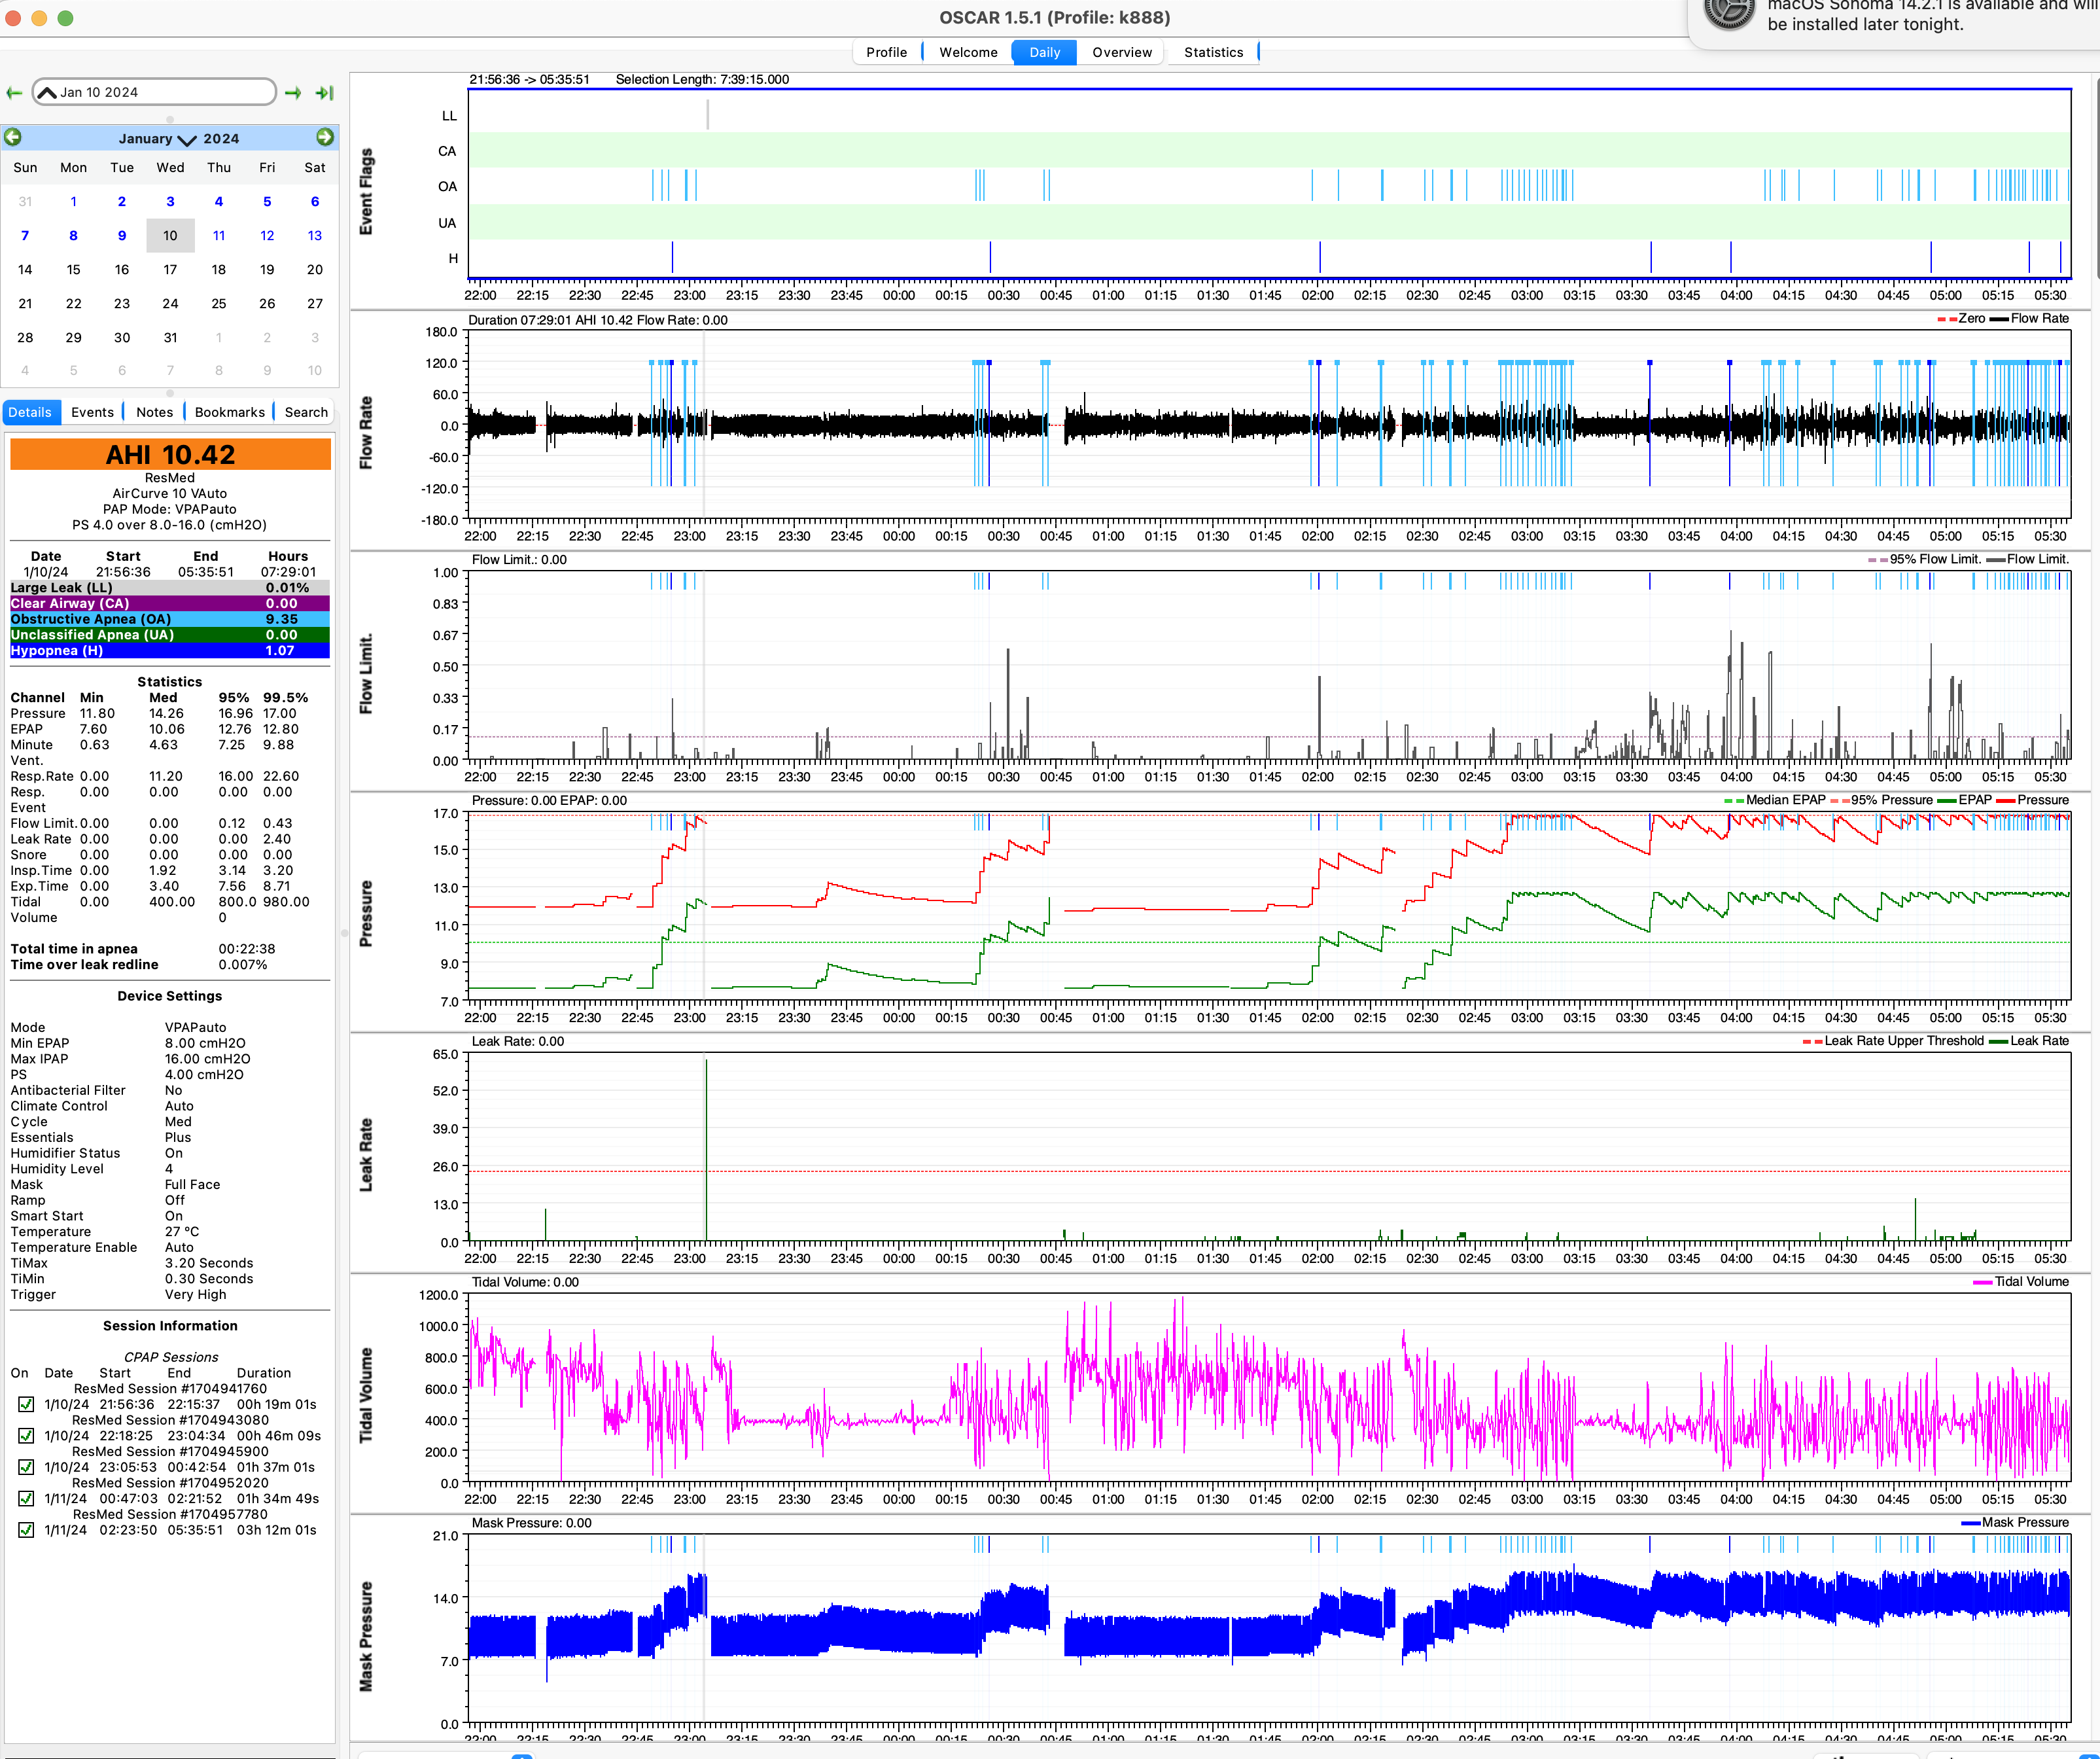2100x1759 pixels.
Task: Switch to the Overview tab
Action: point(1121,52)
